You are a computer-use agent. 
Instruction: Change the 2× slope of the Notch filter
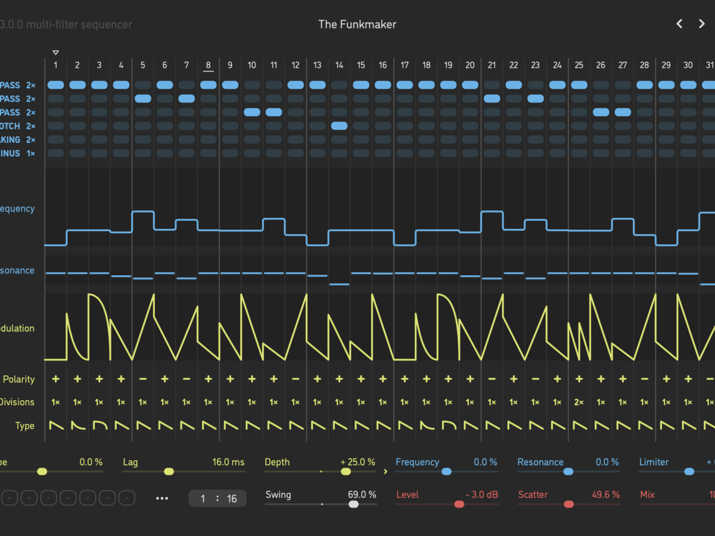[31, 126]
